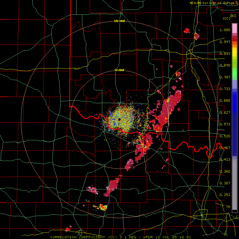
Task: Click the pink top segment of the color bar
Action: click(x=234, y=28)
